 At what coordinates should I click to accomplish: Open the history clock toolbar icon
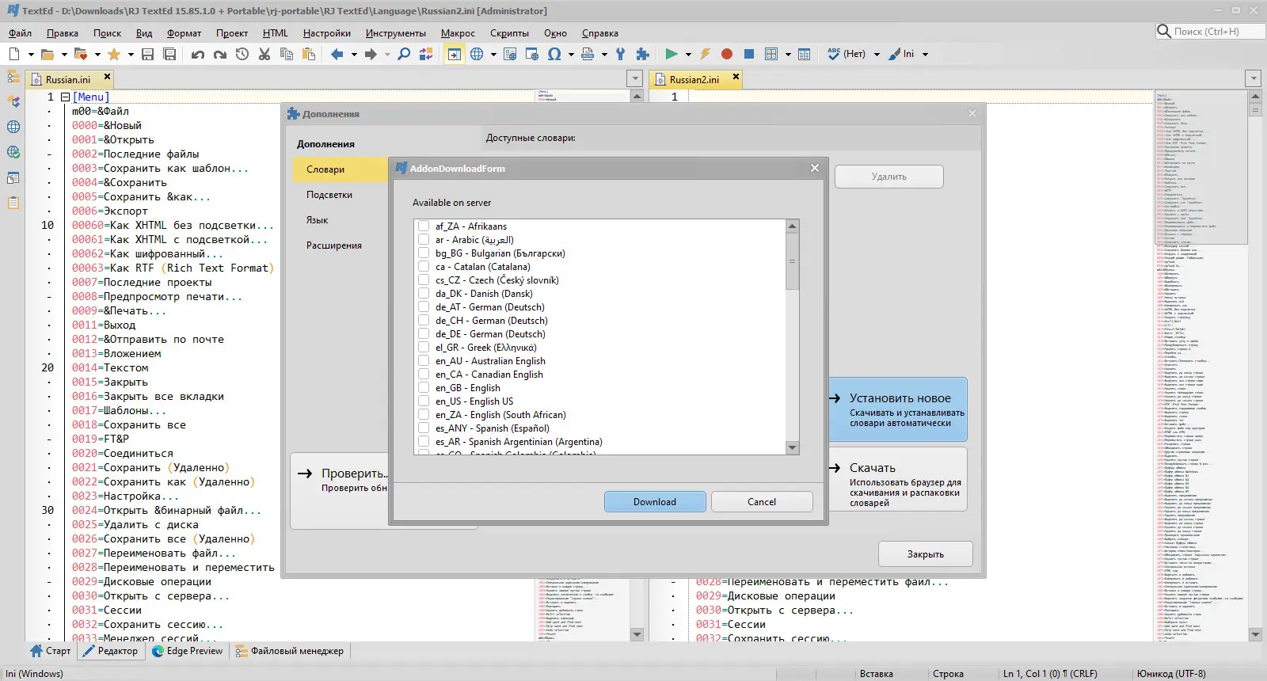coord(242,54)
